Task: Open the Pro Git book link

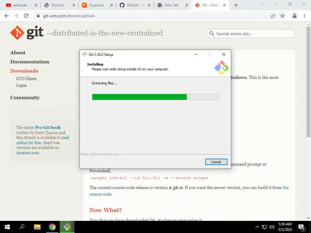Action: [x=48, y=127]
